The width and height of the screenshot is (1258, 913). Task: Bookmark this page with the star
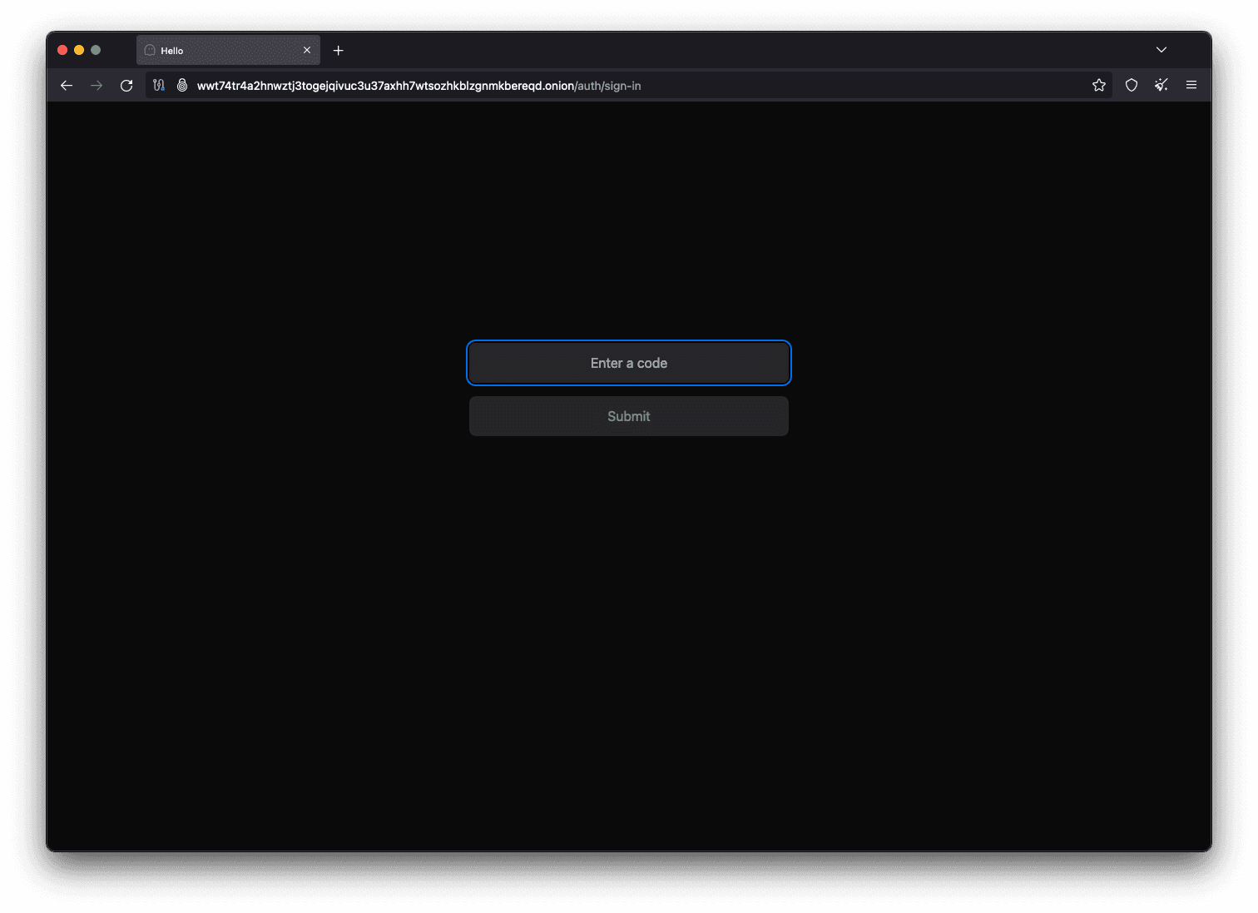tap(1099, 86)
